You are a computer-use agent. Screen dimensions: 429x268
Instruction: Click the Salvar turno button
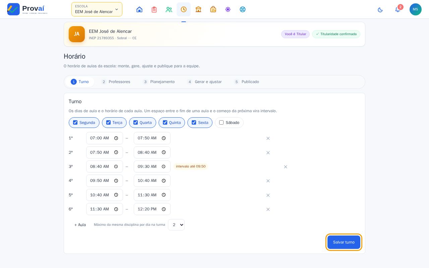pos(344,242)
